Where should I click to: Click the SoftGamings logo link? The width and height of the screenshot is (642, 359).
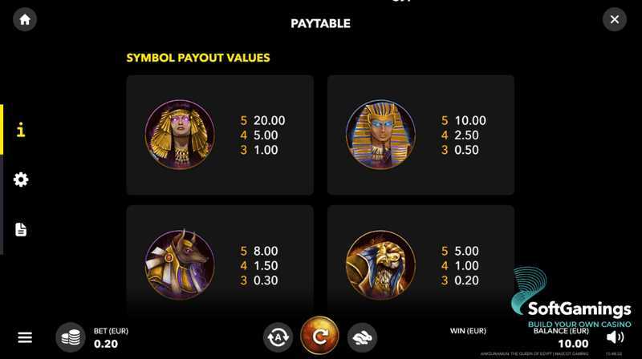[x=571, y=297]
